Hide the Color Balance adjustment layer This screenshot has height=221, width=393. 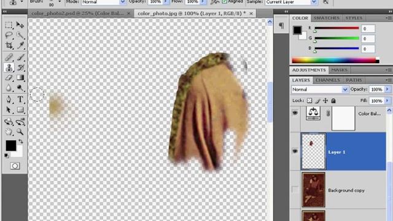pyautogui.click(x=295, y=113)
